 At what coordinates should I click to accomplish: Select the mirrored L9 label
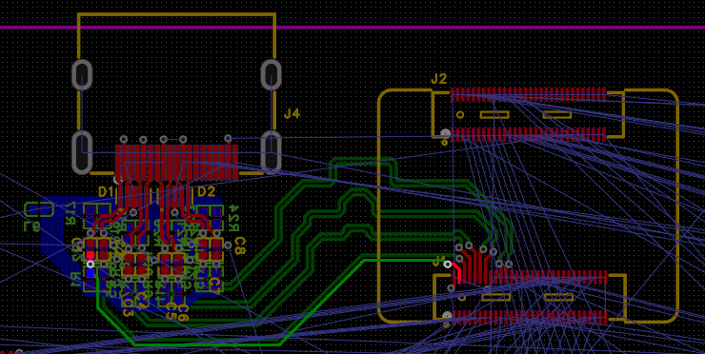click(x=32, y=226)
